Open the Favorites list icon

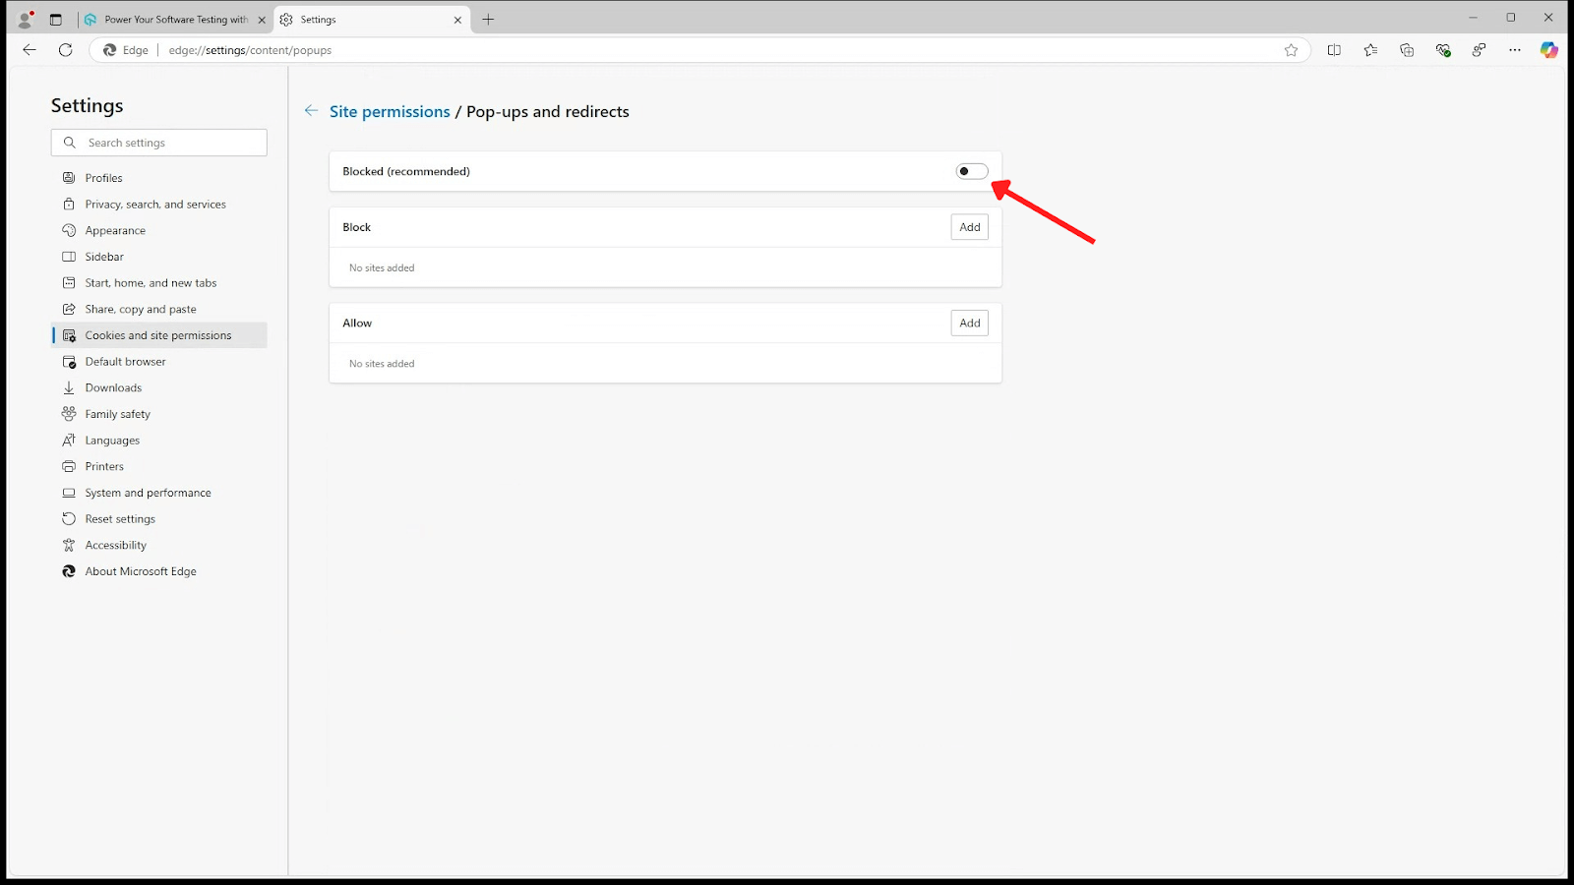(x=1370, y=50)
